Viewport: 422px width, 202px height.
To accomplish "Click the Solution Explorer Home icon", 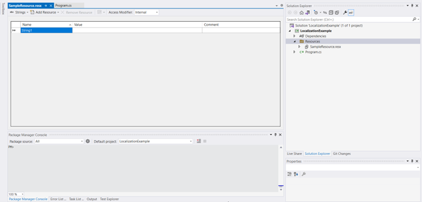I will point(301,12).
